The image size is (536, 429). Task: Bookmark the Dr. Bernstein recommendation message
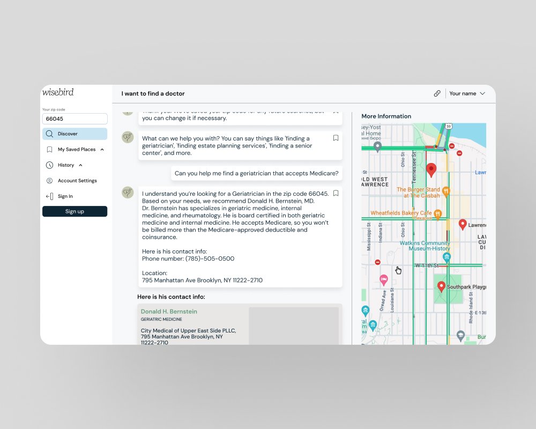336,193
